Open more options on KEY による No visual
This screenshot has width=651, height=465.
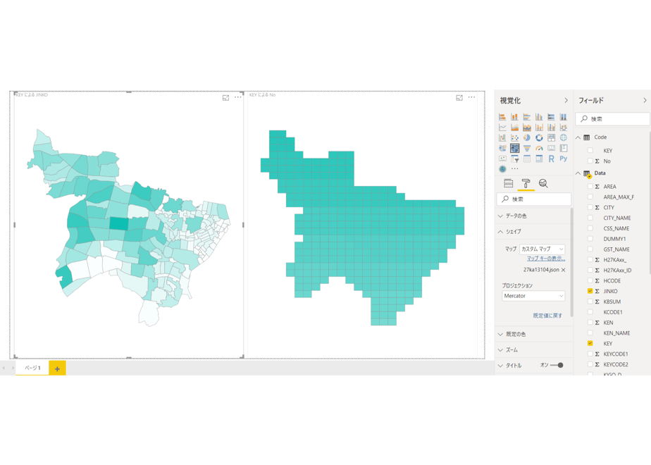coord(471,97)
